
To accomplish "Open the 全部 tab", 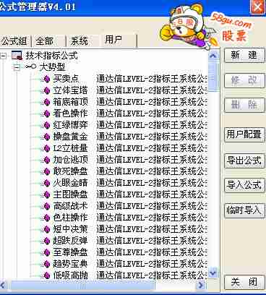I will [44, 41].
